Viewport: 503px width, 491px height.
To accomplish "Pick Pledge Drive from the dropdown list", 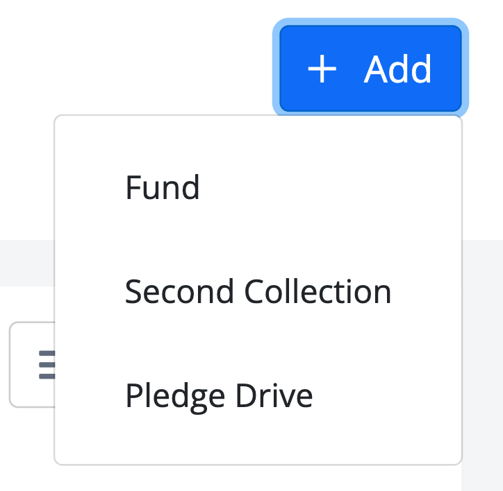I will 258,396.
